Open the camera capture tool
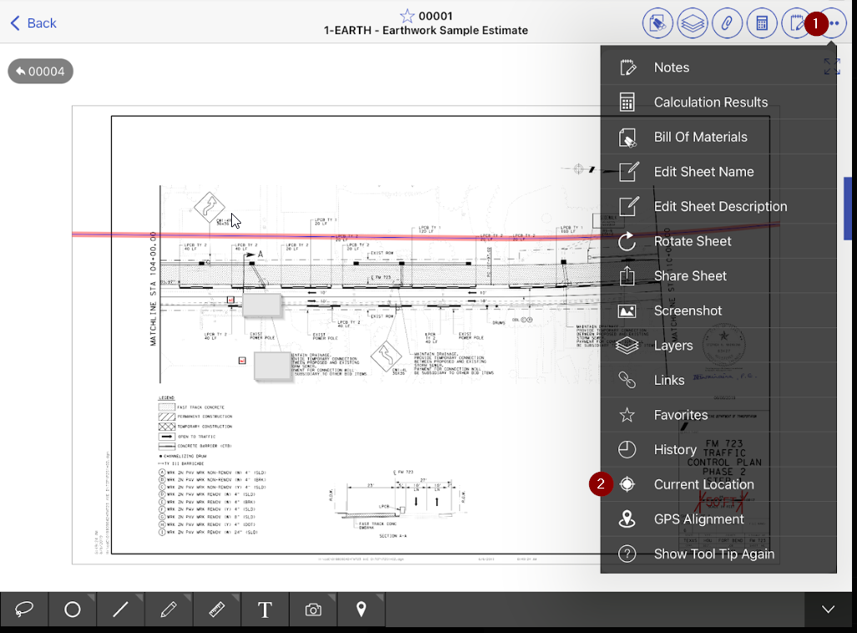This screenshot has width=857, height=633. point(312,610)
